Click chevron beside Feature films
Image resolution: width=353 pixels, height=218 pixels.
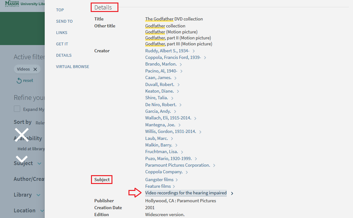(x=174, y=186)
